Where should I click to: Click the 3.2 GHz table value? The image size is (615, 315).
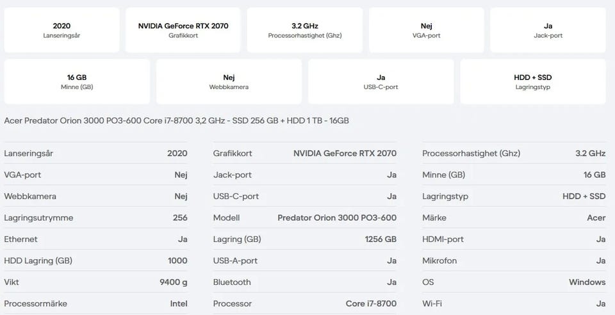[x=590, y=154]
